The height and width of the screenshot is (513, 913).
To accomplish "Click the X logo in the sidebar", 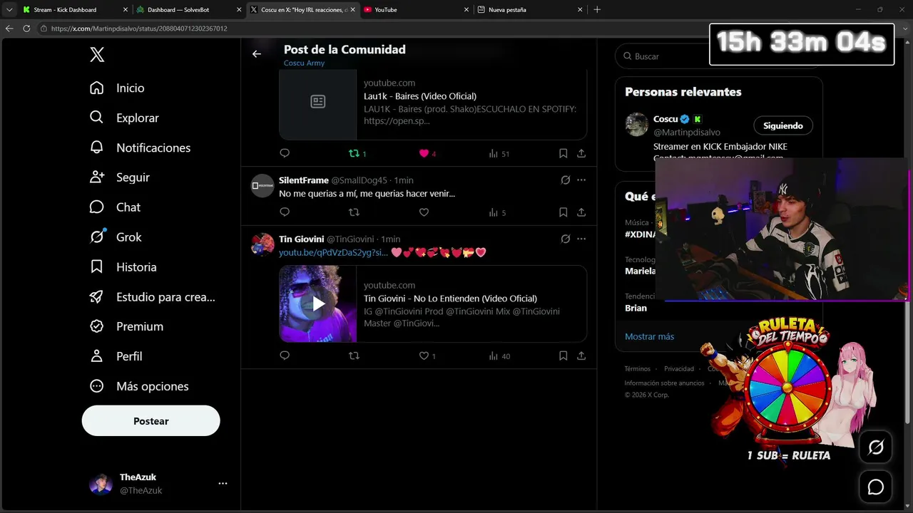I will [x=97, y=55].
